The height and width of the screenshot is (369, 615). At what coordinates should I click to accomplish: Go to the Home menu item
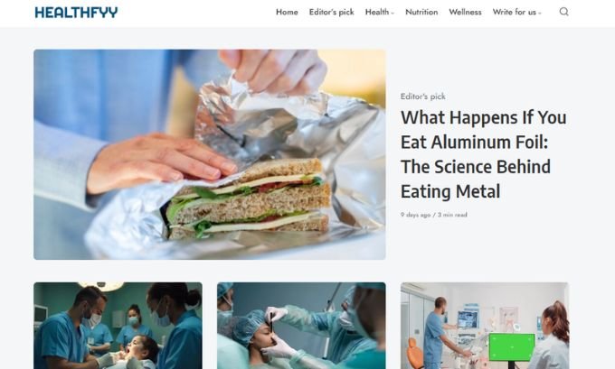click(287, 12)
